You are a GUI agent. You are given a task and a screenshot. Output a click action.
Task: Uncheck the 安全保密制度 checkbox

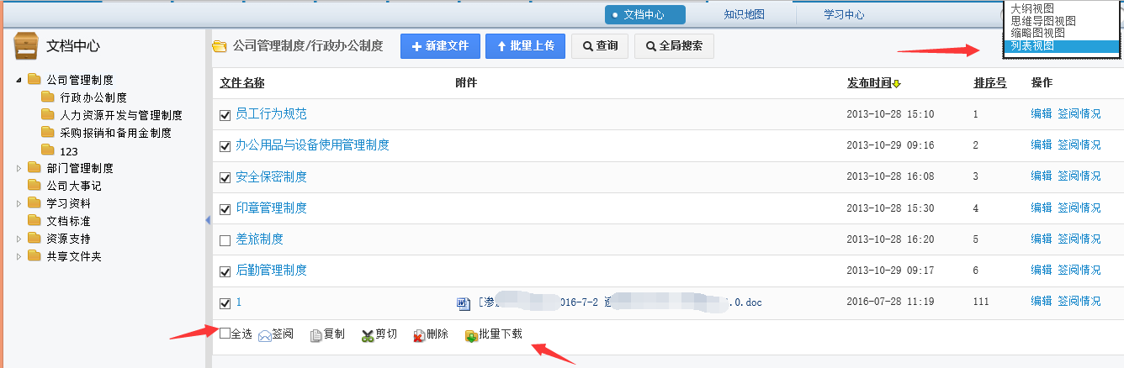(x=225, y=177)
